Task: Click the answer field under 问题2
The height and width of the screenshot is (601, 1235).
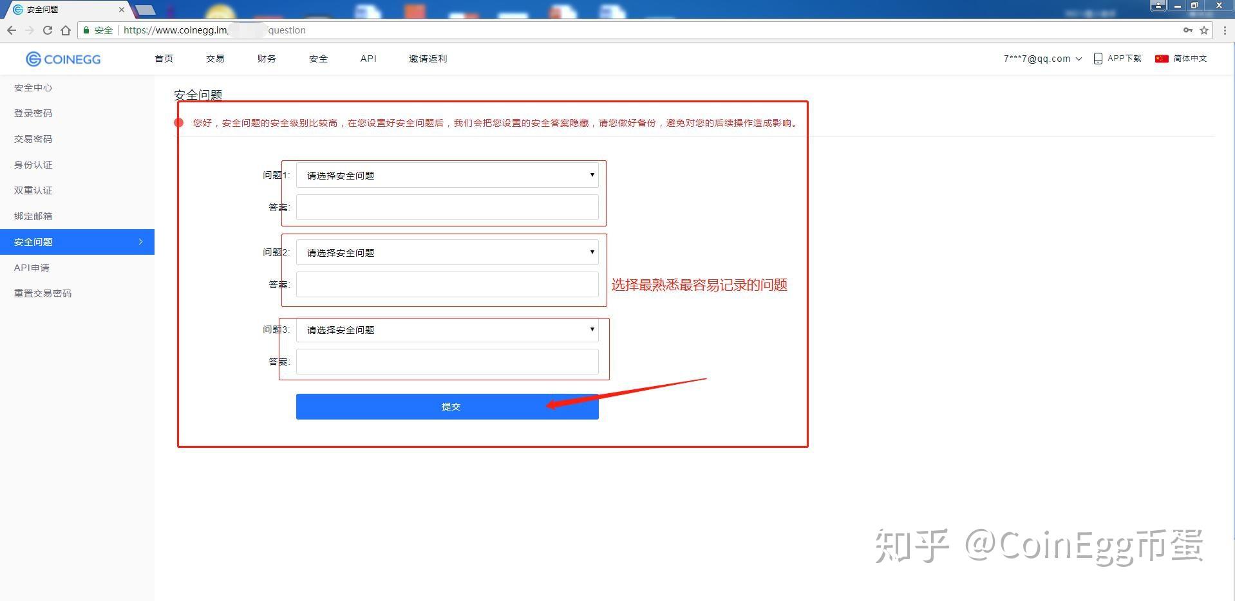Action: pyautogui.click(x=448, y=284)
